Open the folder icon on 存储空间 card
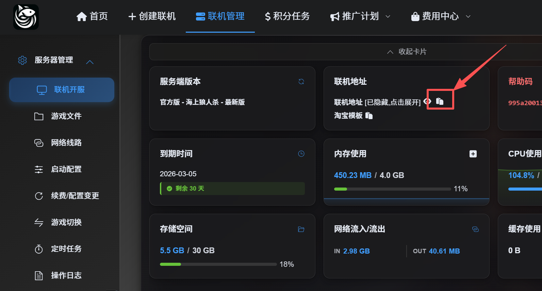This screenshot has height=291, width=542. [301, 229]
